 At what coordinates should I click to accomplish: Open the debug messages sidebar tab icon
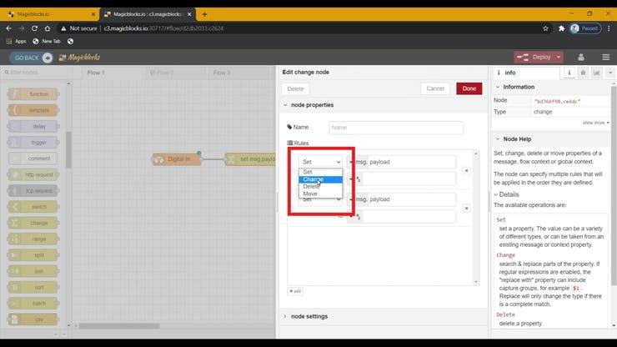tap(581, 73)
